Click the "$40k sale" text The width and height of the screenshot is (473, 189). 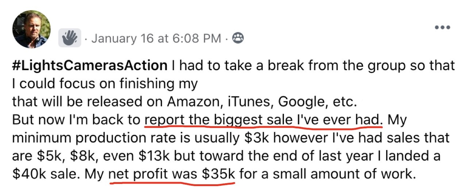coord(46,173)
